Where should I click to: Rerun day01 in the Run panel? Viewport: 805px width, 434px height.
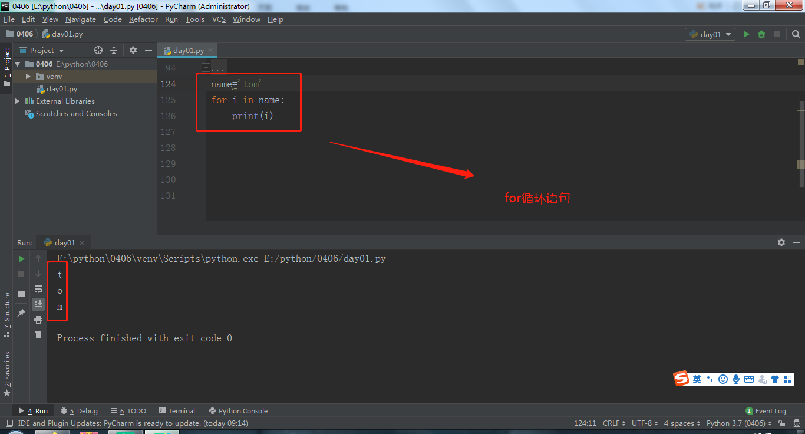pos(21,258)
